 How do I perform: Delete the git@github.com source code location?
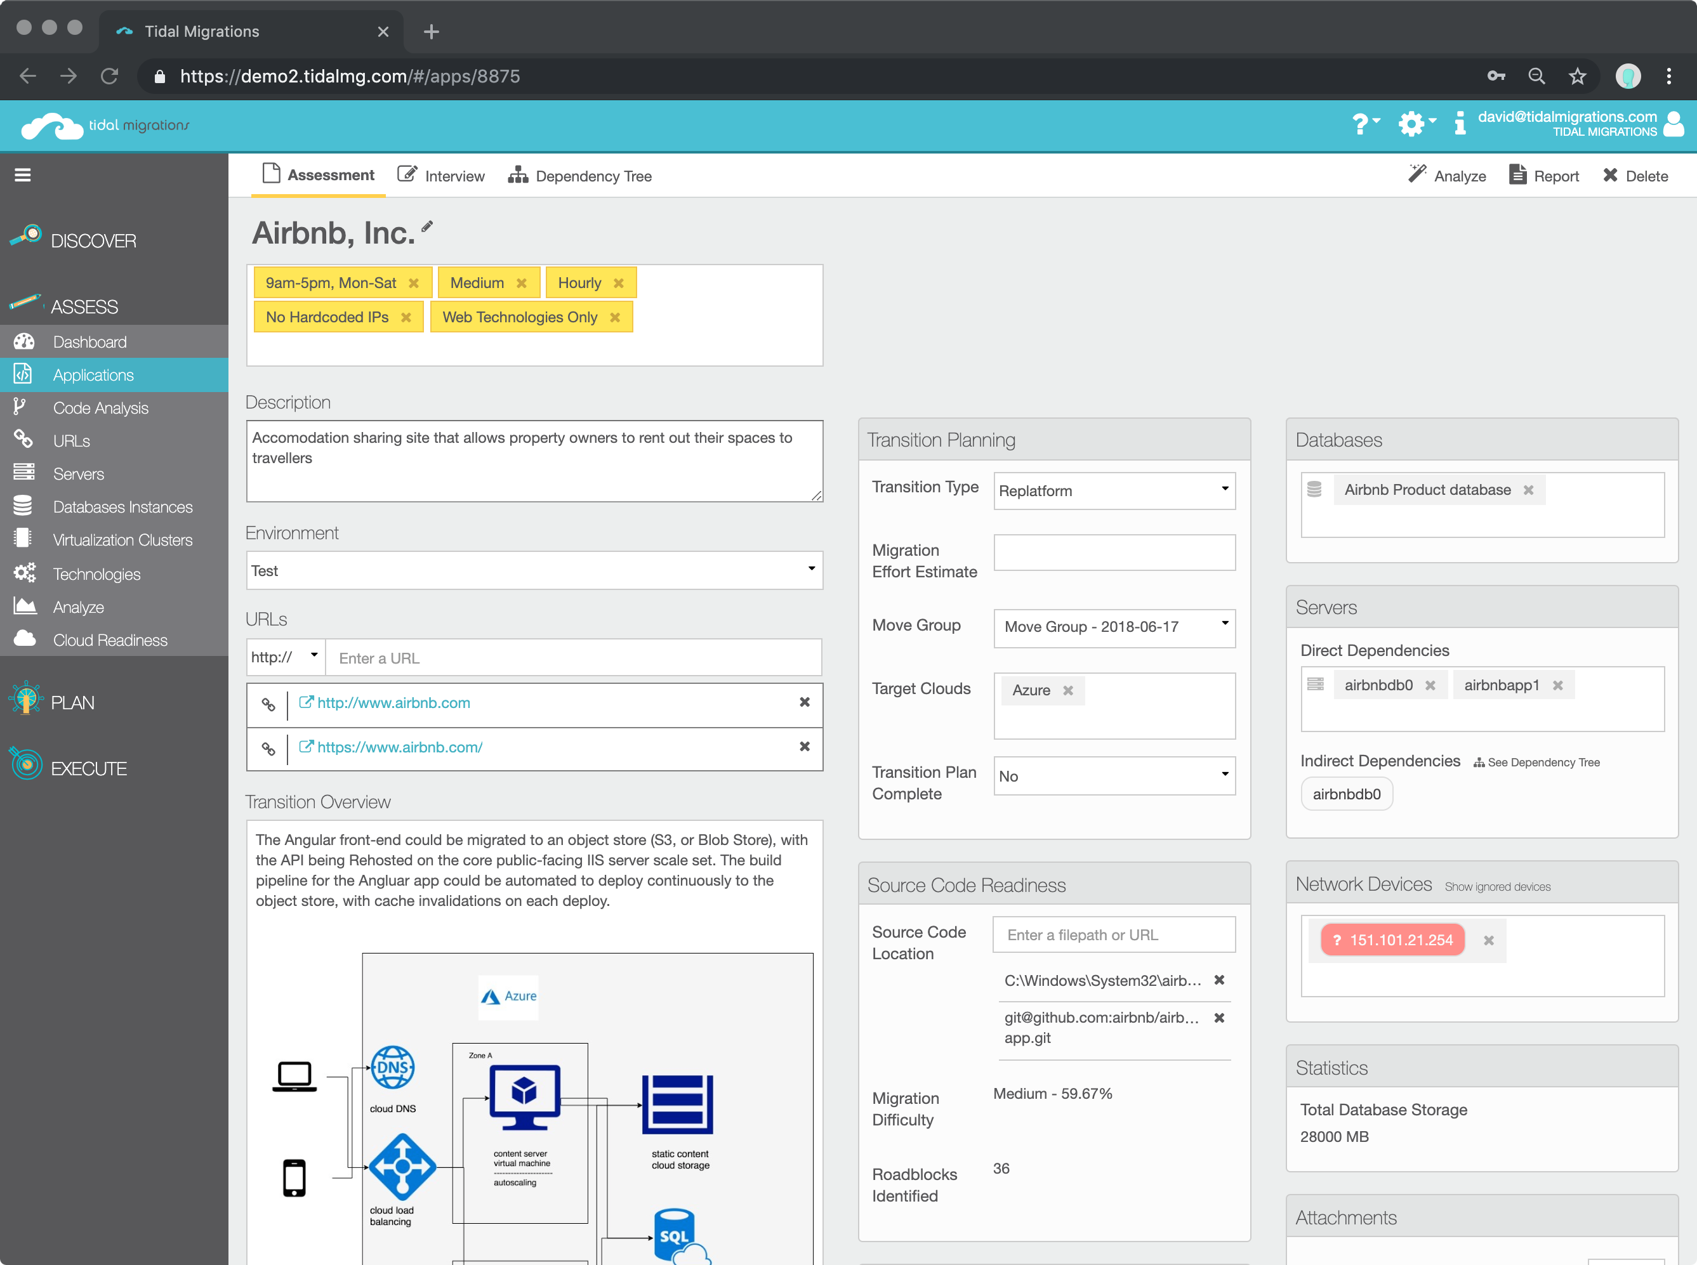click(1220, 1018)
